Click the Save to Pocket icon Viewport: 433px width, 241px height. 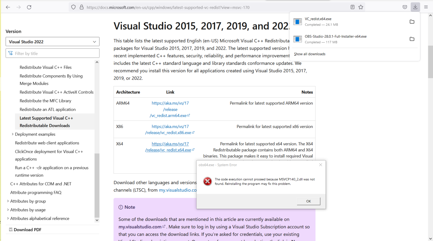pyautogui.click(x=405, y=7)
